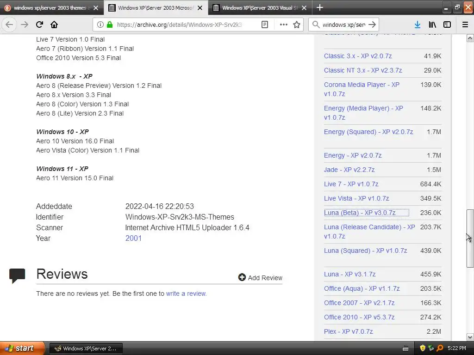Close the Windows XP\Server 2003 Microsoft tab
Viewport: 474px width, 355px height.
(x=200, y=8)
